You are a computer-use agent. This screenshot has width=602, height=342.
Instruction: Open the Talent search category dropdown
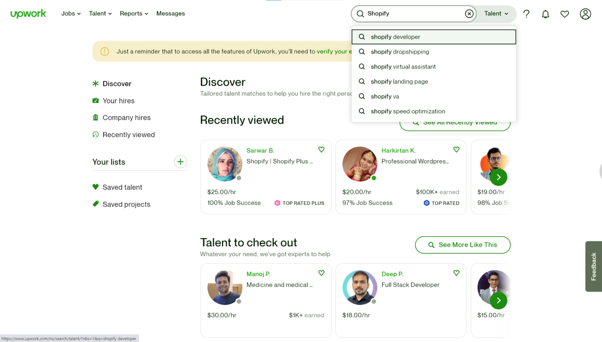point(496,13)
